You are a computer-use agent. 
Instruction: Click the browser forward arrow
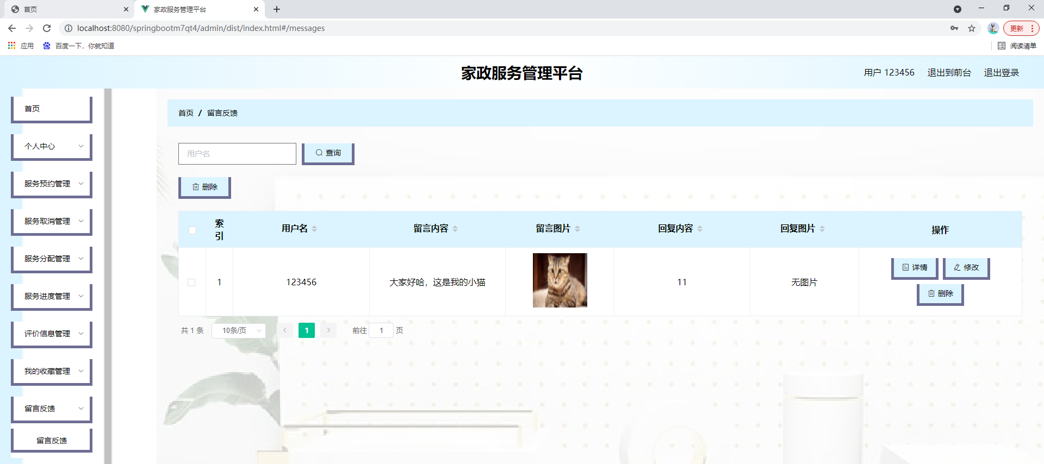point(29,28)
